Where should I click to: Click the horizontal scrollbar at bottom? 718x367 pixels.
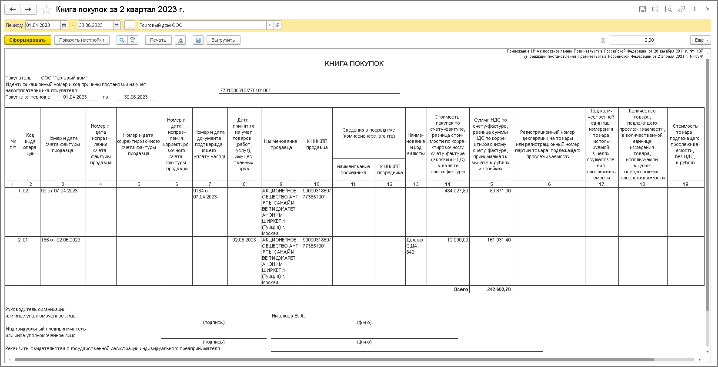point(334,360)
